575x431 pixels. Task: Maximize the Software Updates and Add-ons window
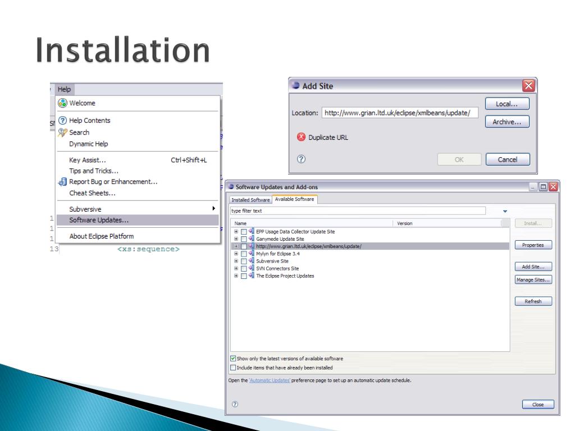point(543,187)
